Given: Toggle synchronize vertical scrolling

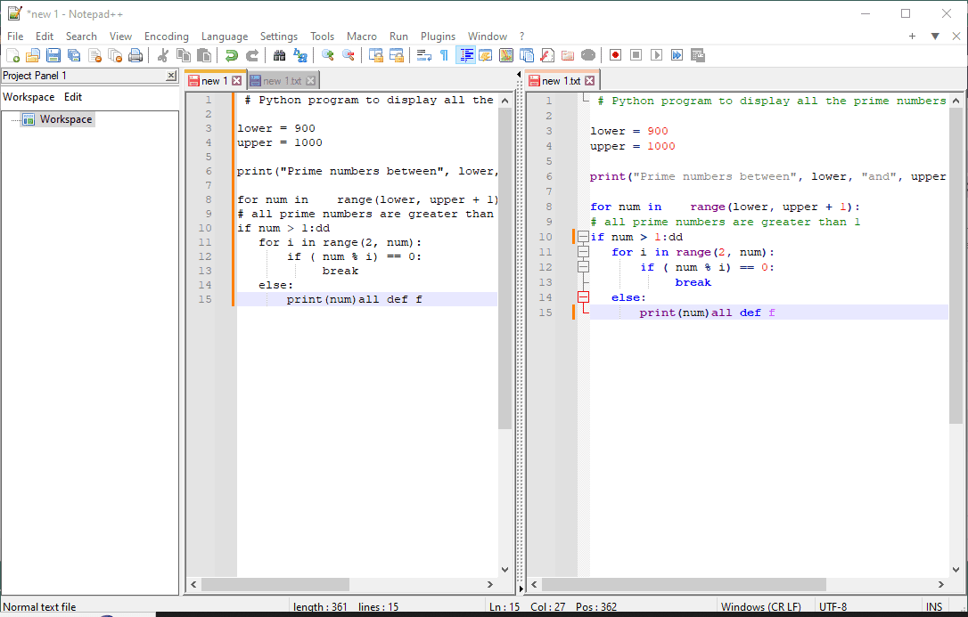Looking at the screenshot, I should (x=376, y=55).
